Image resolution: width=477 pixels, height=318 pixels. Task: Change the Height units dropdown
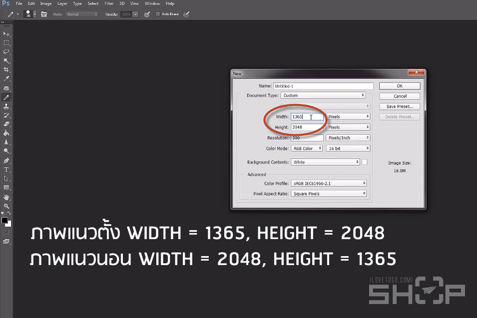348,127
